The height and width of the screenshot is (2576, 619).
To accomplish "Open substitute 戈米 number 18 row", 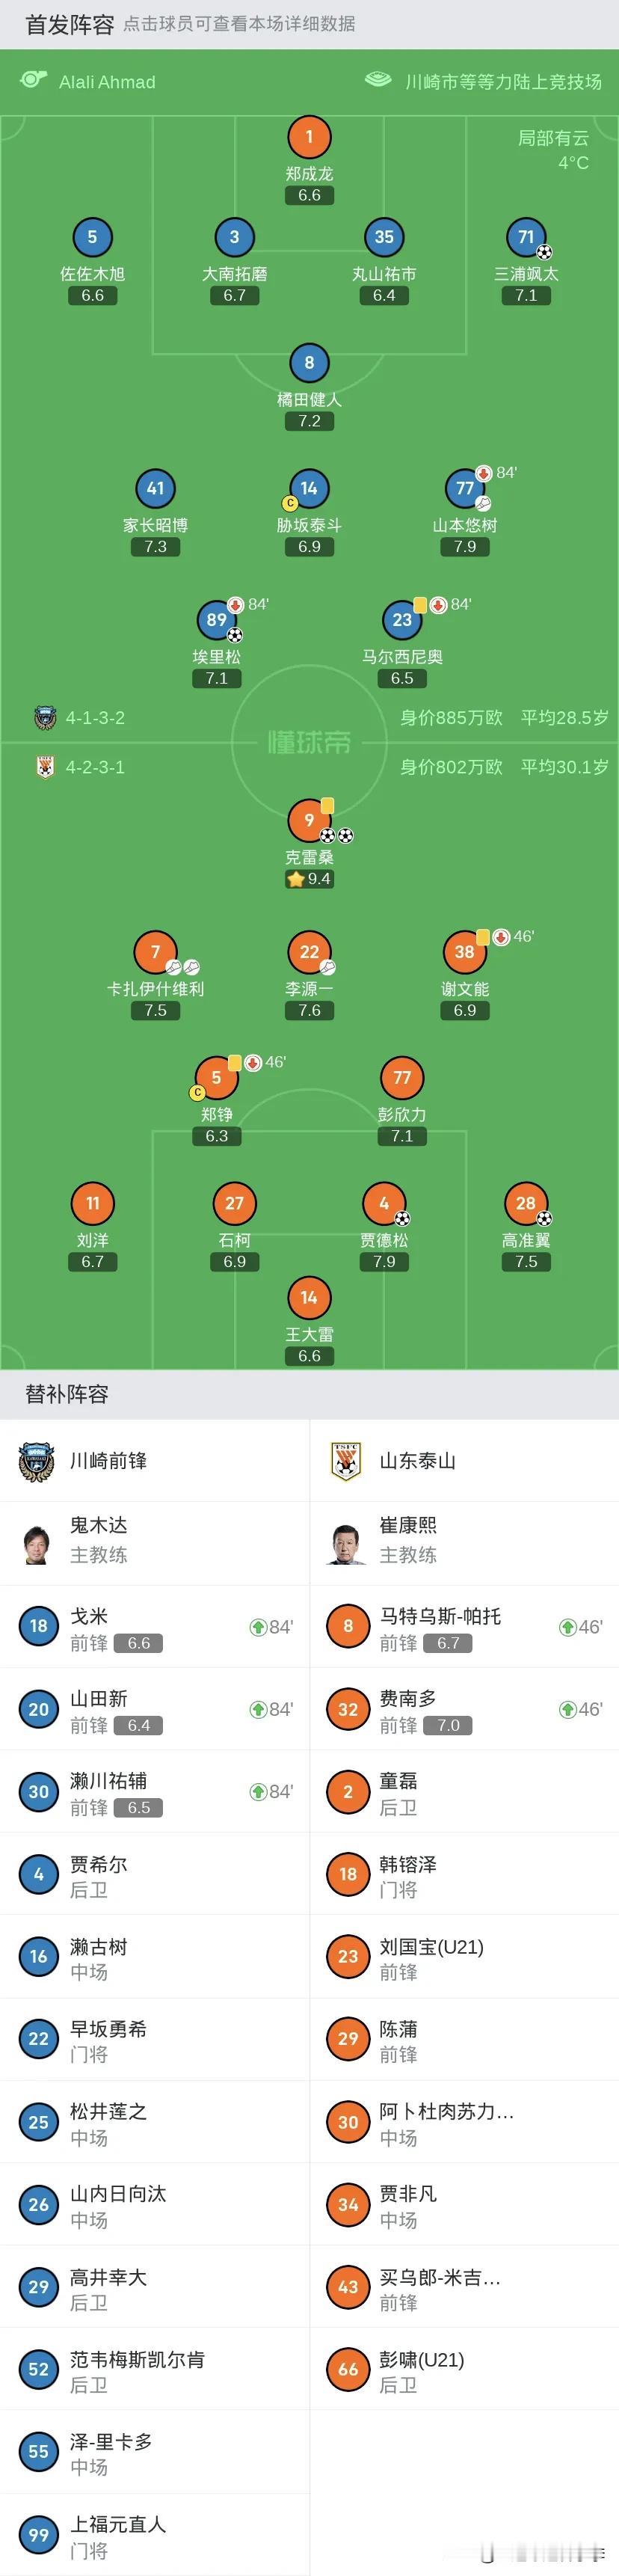I will point(155,1626).
